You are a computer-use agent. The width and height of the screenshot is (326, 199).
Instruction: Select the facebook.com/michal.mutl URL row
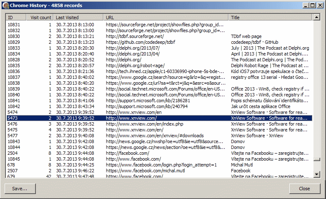159,171
